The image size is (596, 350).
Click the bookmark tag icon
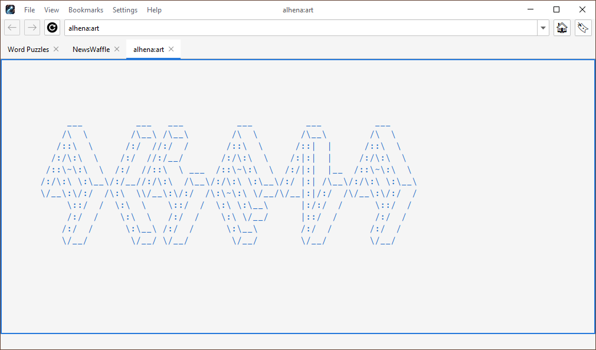point(583,28)
